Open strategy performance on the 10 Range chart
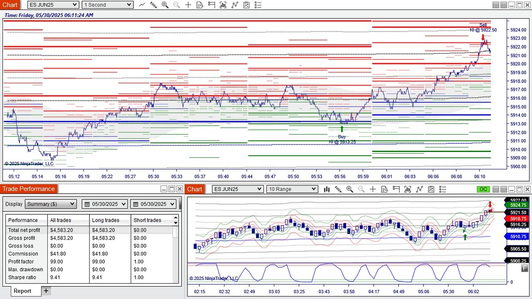532x299 pixels. click(431, 189)
